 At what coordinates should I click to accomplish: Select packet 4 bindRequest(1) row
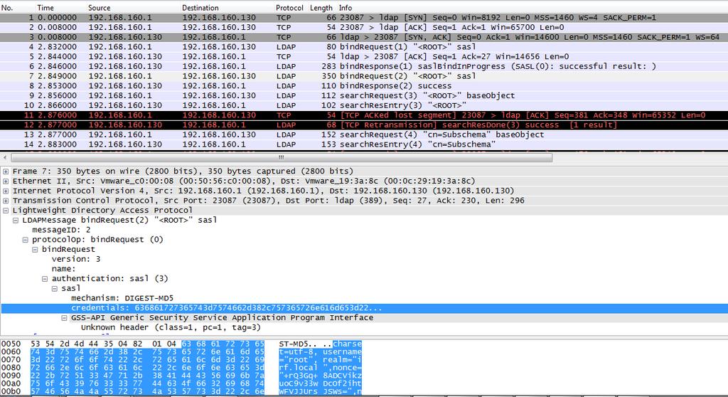coord(364,47)
